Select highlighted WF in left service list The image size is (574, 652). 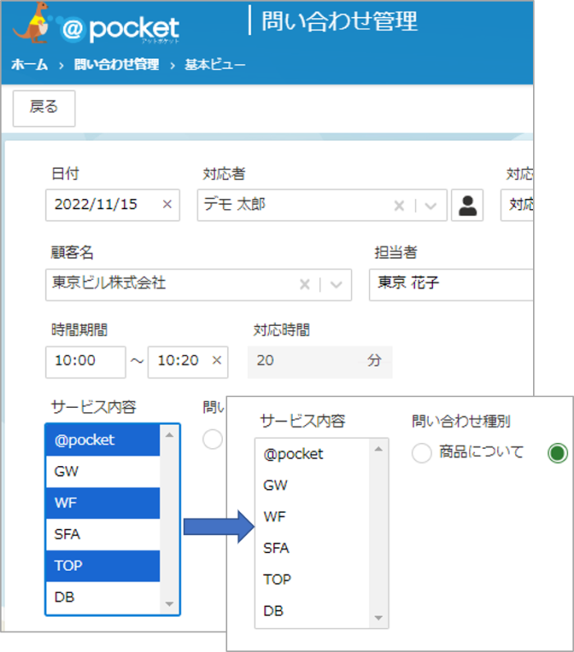(102, 503)
